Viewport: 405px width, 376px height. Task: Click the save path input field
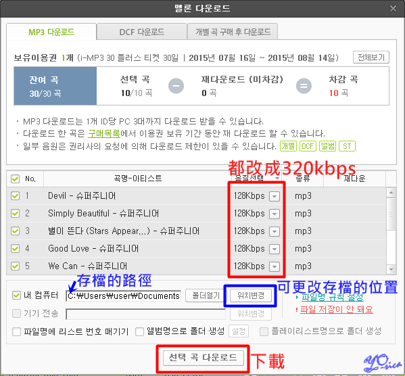point(124,296)
